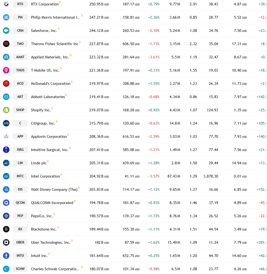
Task: Open Citigroup, Inc. company link
Action: pyautogui.click(x=43, y=123)
